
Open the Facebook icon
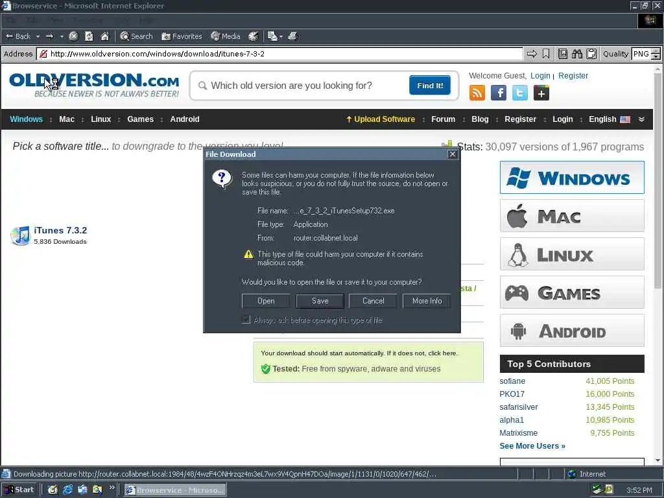tap(499, 93)
